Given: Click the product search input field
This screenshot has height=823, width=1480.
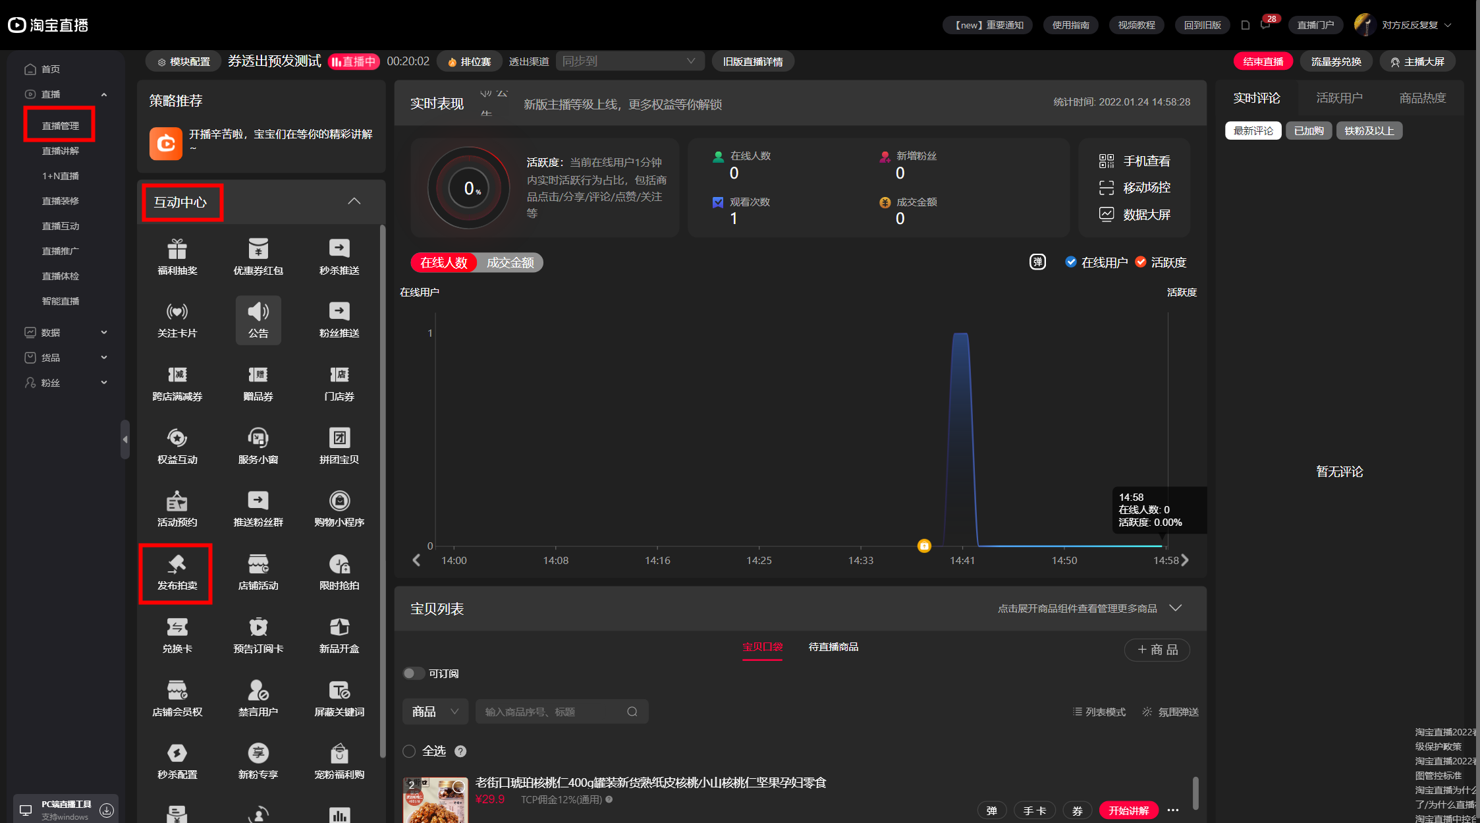Looking at the screenshot, I should (562, 712).
